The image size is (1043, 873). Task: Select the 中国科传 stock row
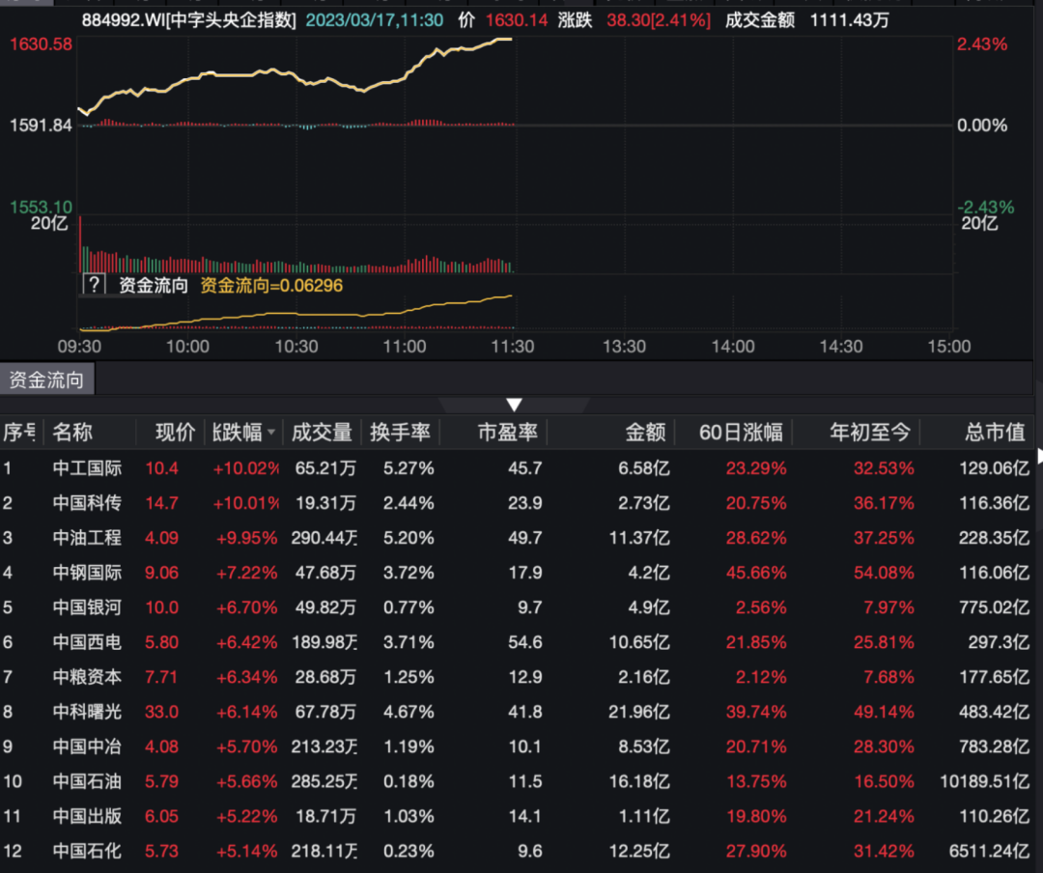tap(516, 503)
